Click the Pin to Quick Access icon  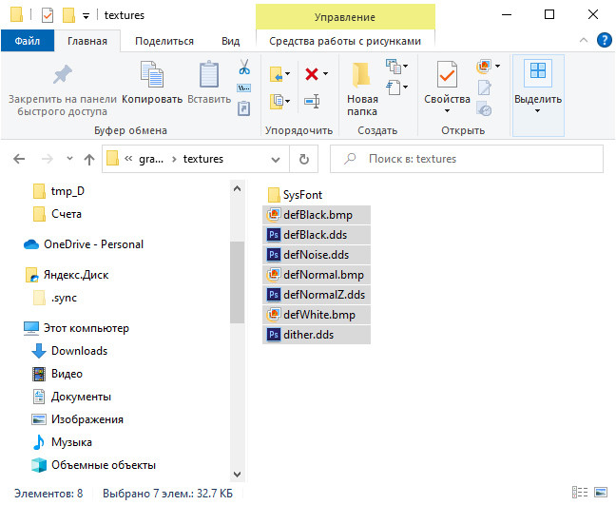(63, 74)
